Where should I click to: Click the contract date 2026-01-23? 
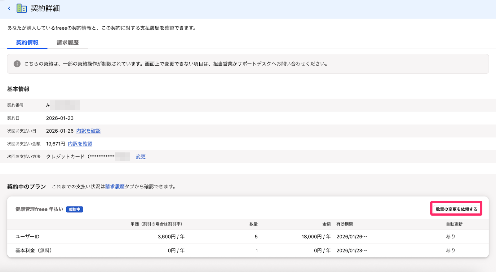point(60,118)
